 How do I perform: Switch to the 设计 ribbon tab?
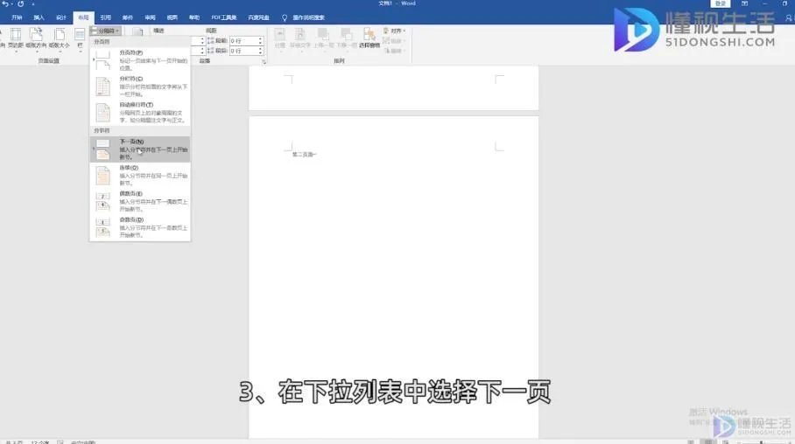[x=61, y=17]
